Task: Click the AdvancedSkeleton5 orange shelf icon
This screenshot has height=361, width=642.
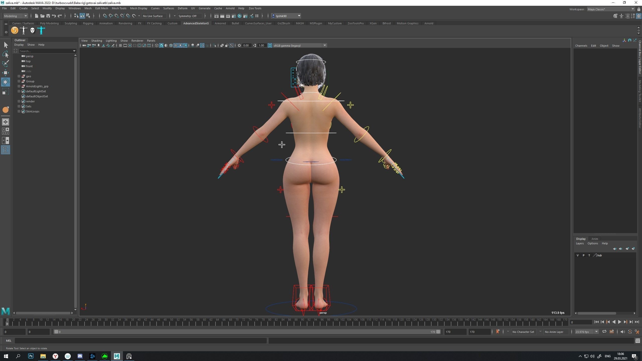Action: point(15,30)
